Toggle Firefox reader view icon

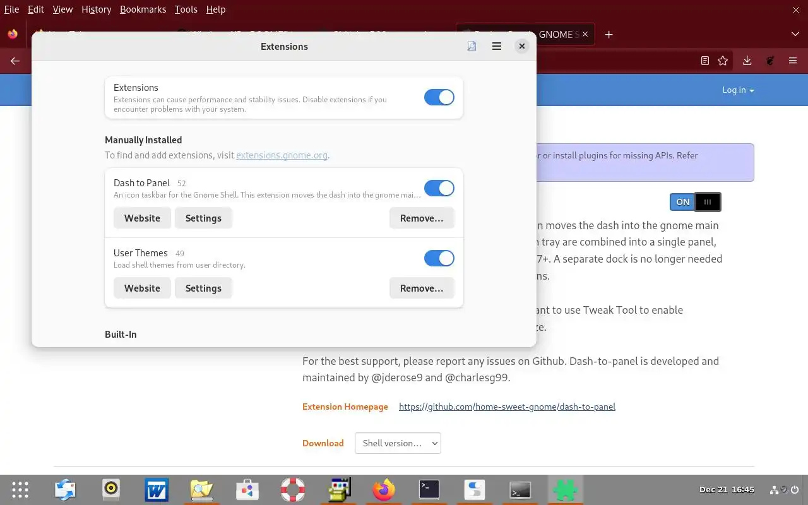click(705, 61)
